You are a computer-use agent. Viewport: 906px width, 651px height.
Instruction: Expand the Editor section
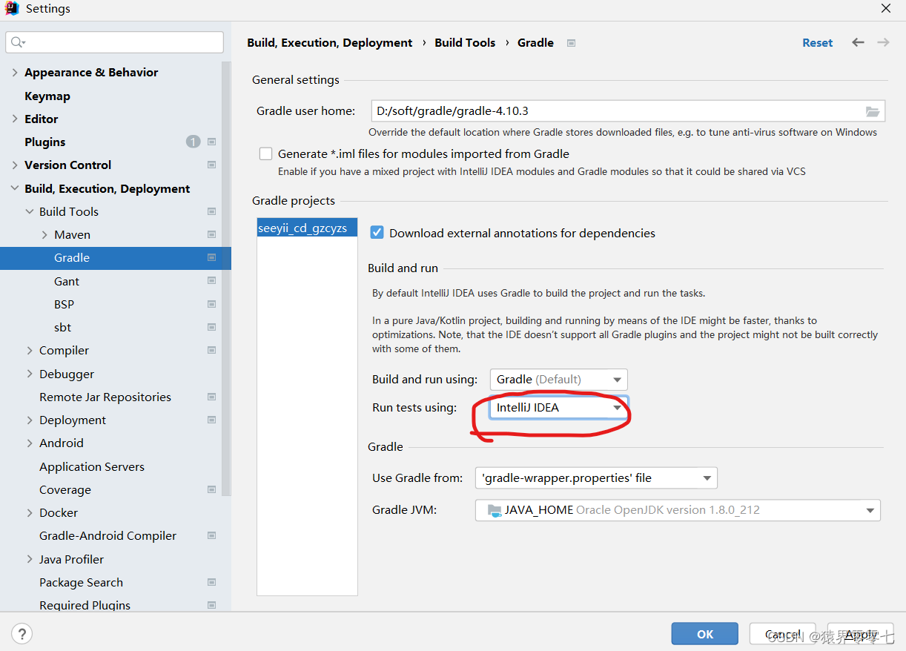pyautogui.click(x=15, y=119)
